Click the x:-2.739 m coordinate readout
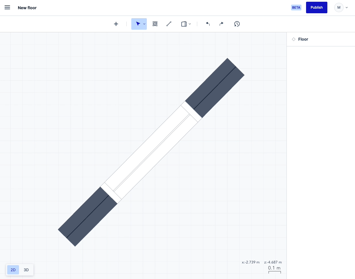The image size is (355, 279). [250, 262]
